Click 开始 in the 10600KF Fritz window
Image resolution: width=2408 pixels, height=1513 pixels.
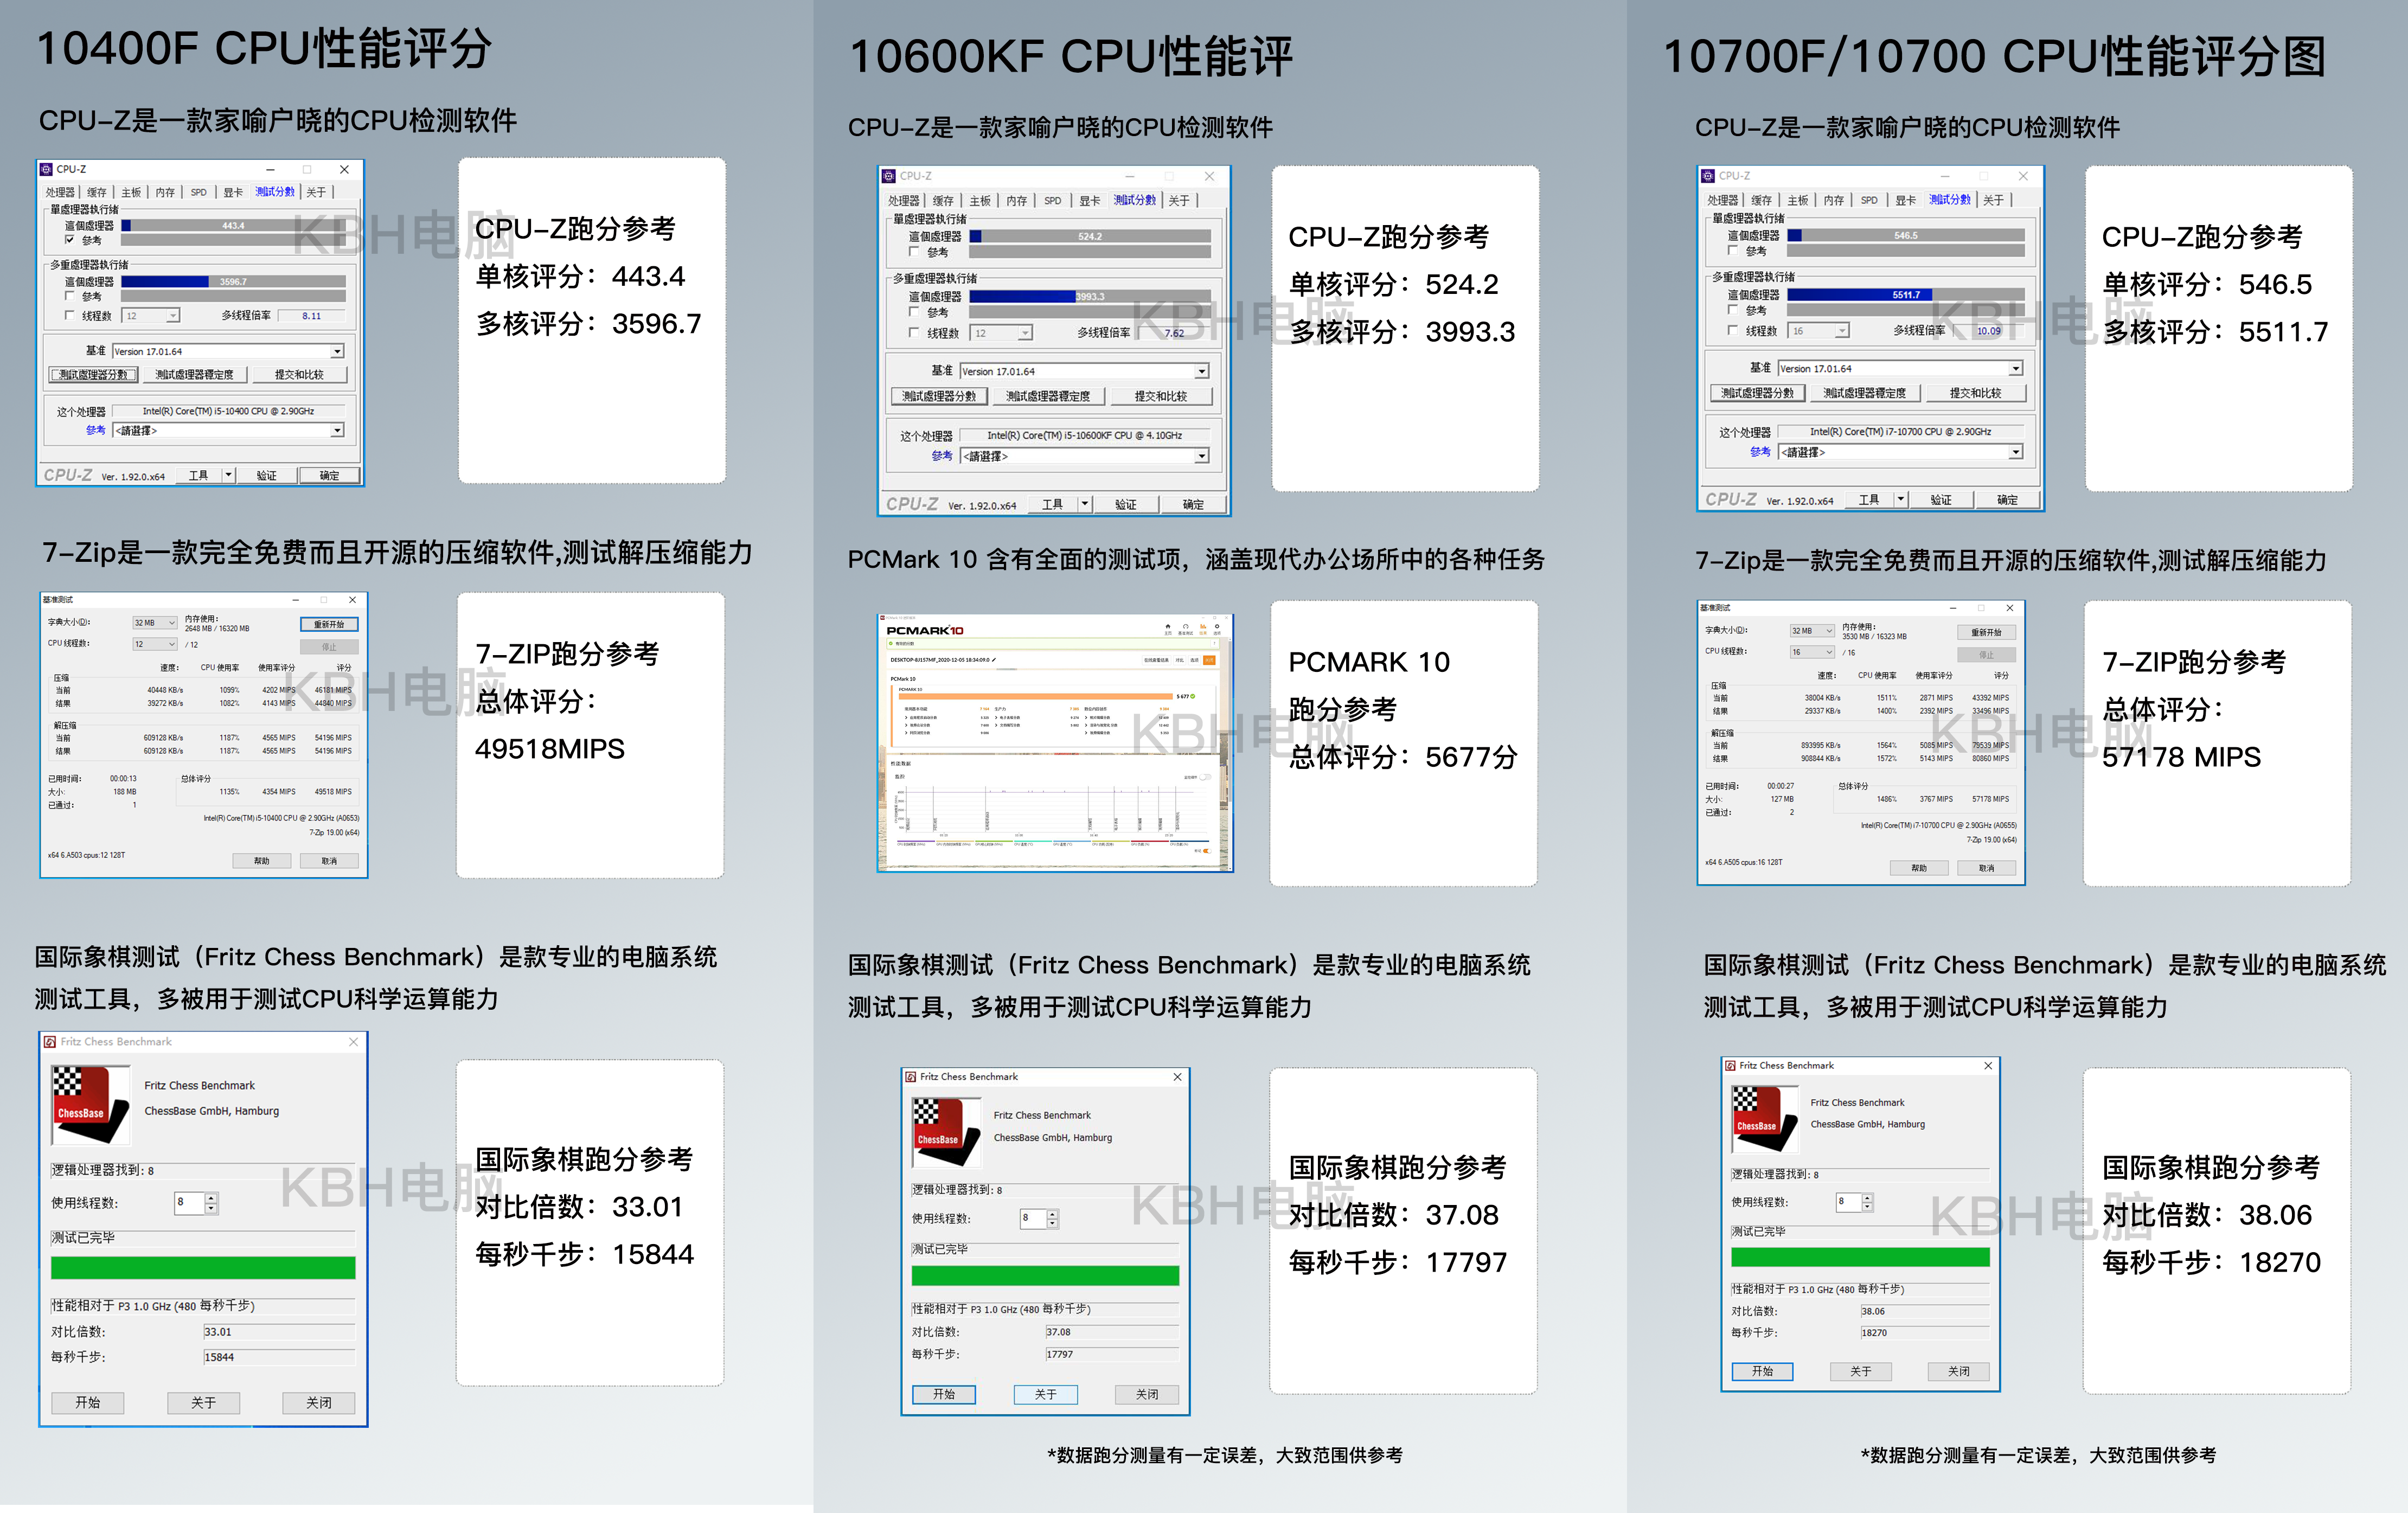point(944,1394)
